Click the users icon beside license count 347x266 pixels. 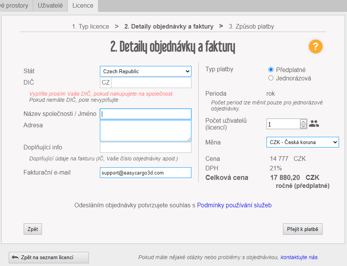(314, 123)
